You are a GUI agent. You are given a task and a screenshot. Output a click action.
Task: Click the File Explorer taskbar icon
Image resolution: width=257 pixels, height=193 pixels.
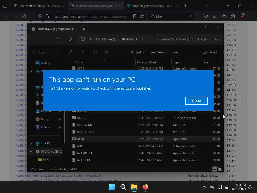(x=134, y=187)
